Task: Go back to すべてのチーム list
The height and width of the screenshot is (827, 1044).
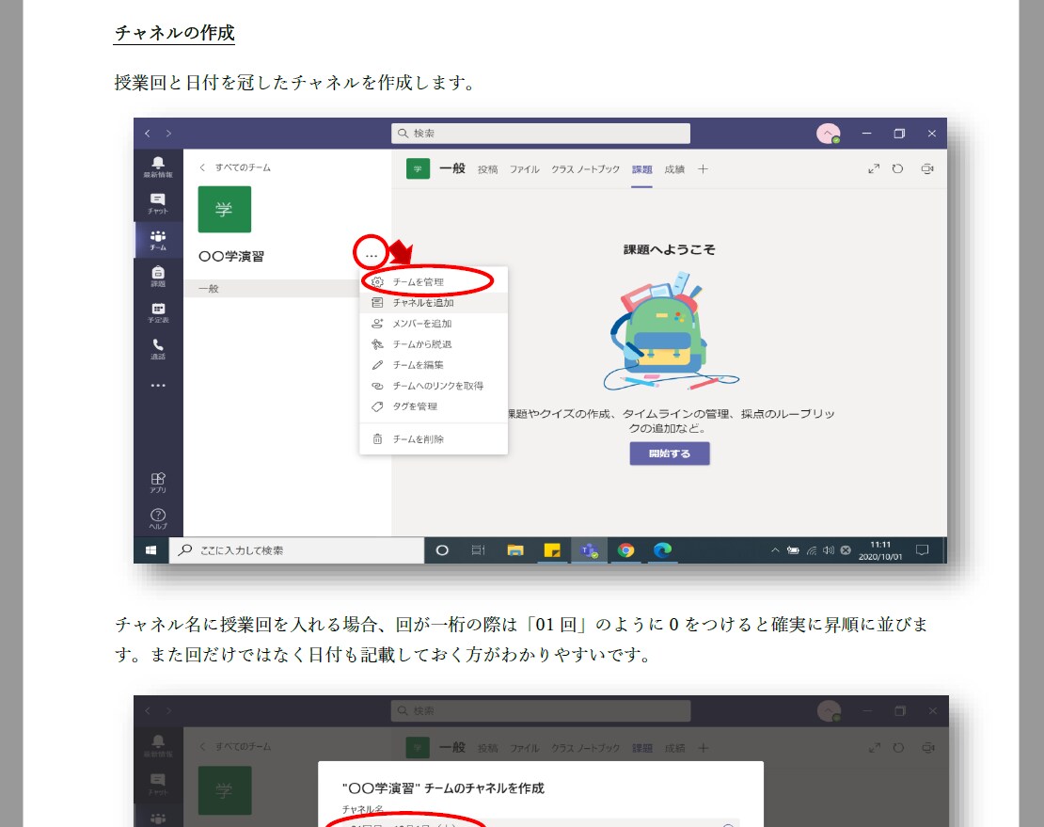Action: click(235, 167)
